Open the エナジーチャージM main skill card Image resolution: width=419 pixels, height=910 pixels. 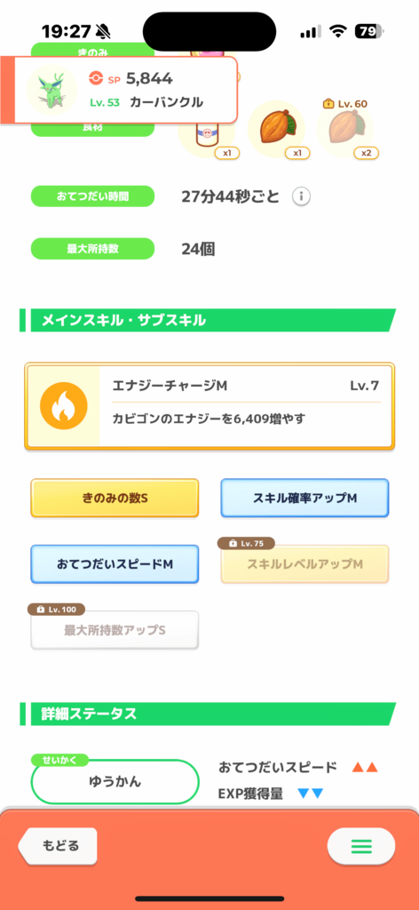(209, 406)
